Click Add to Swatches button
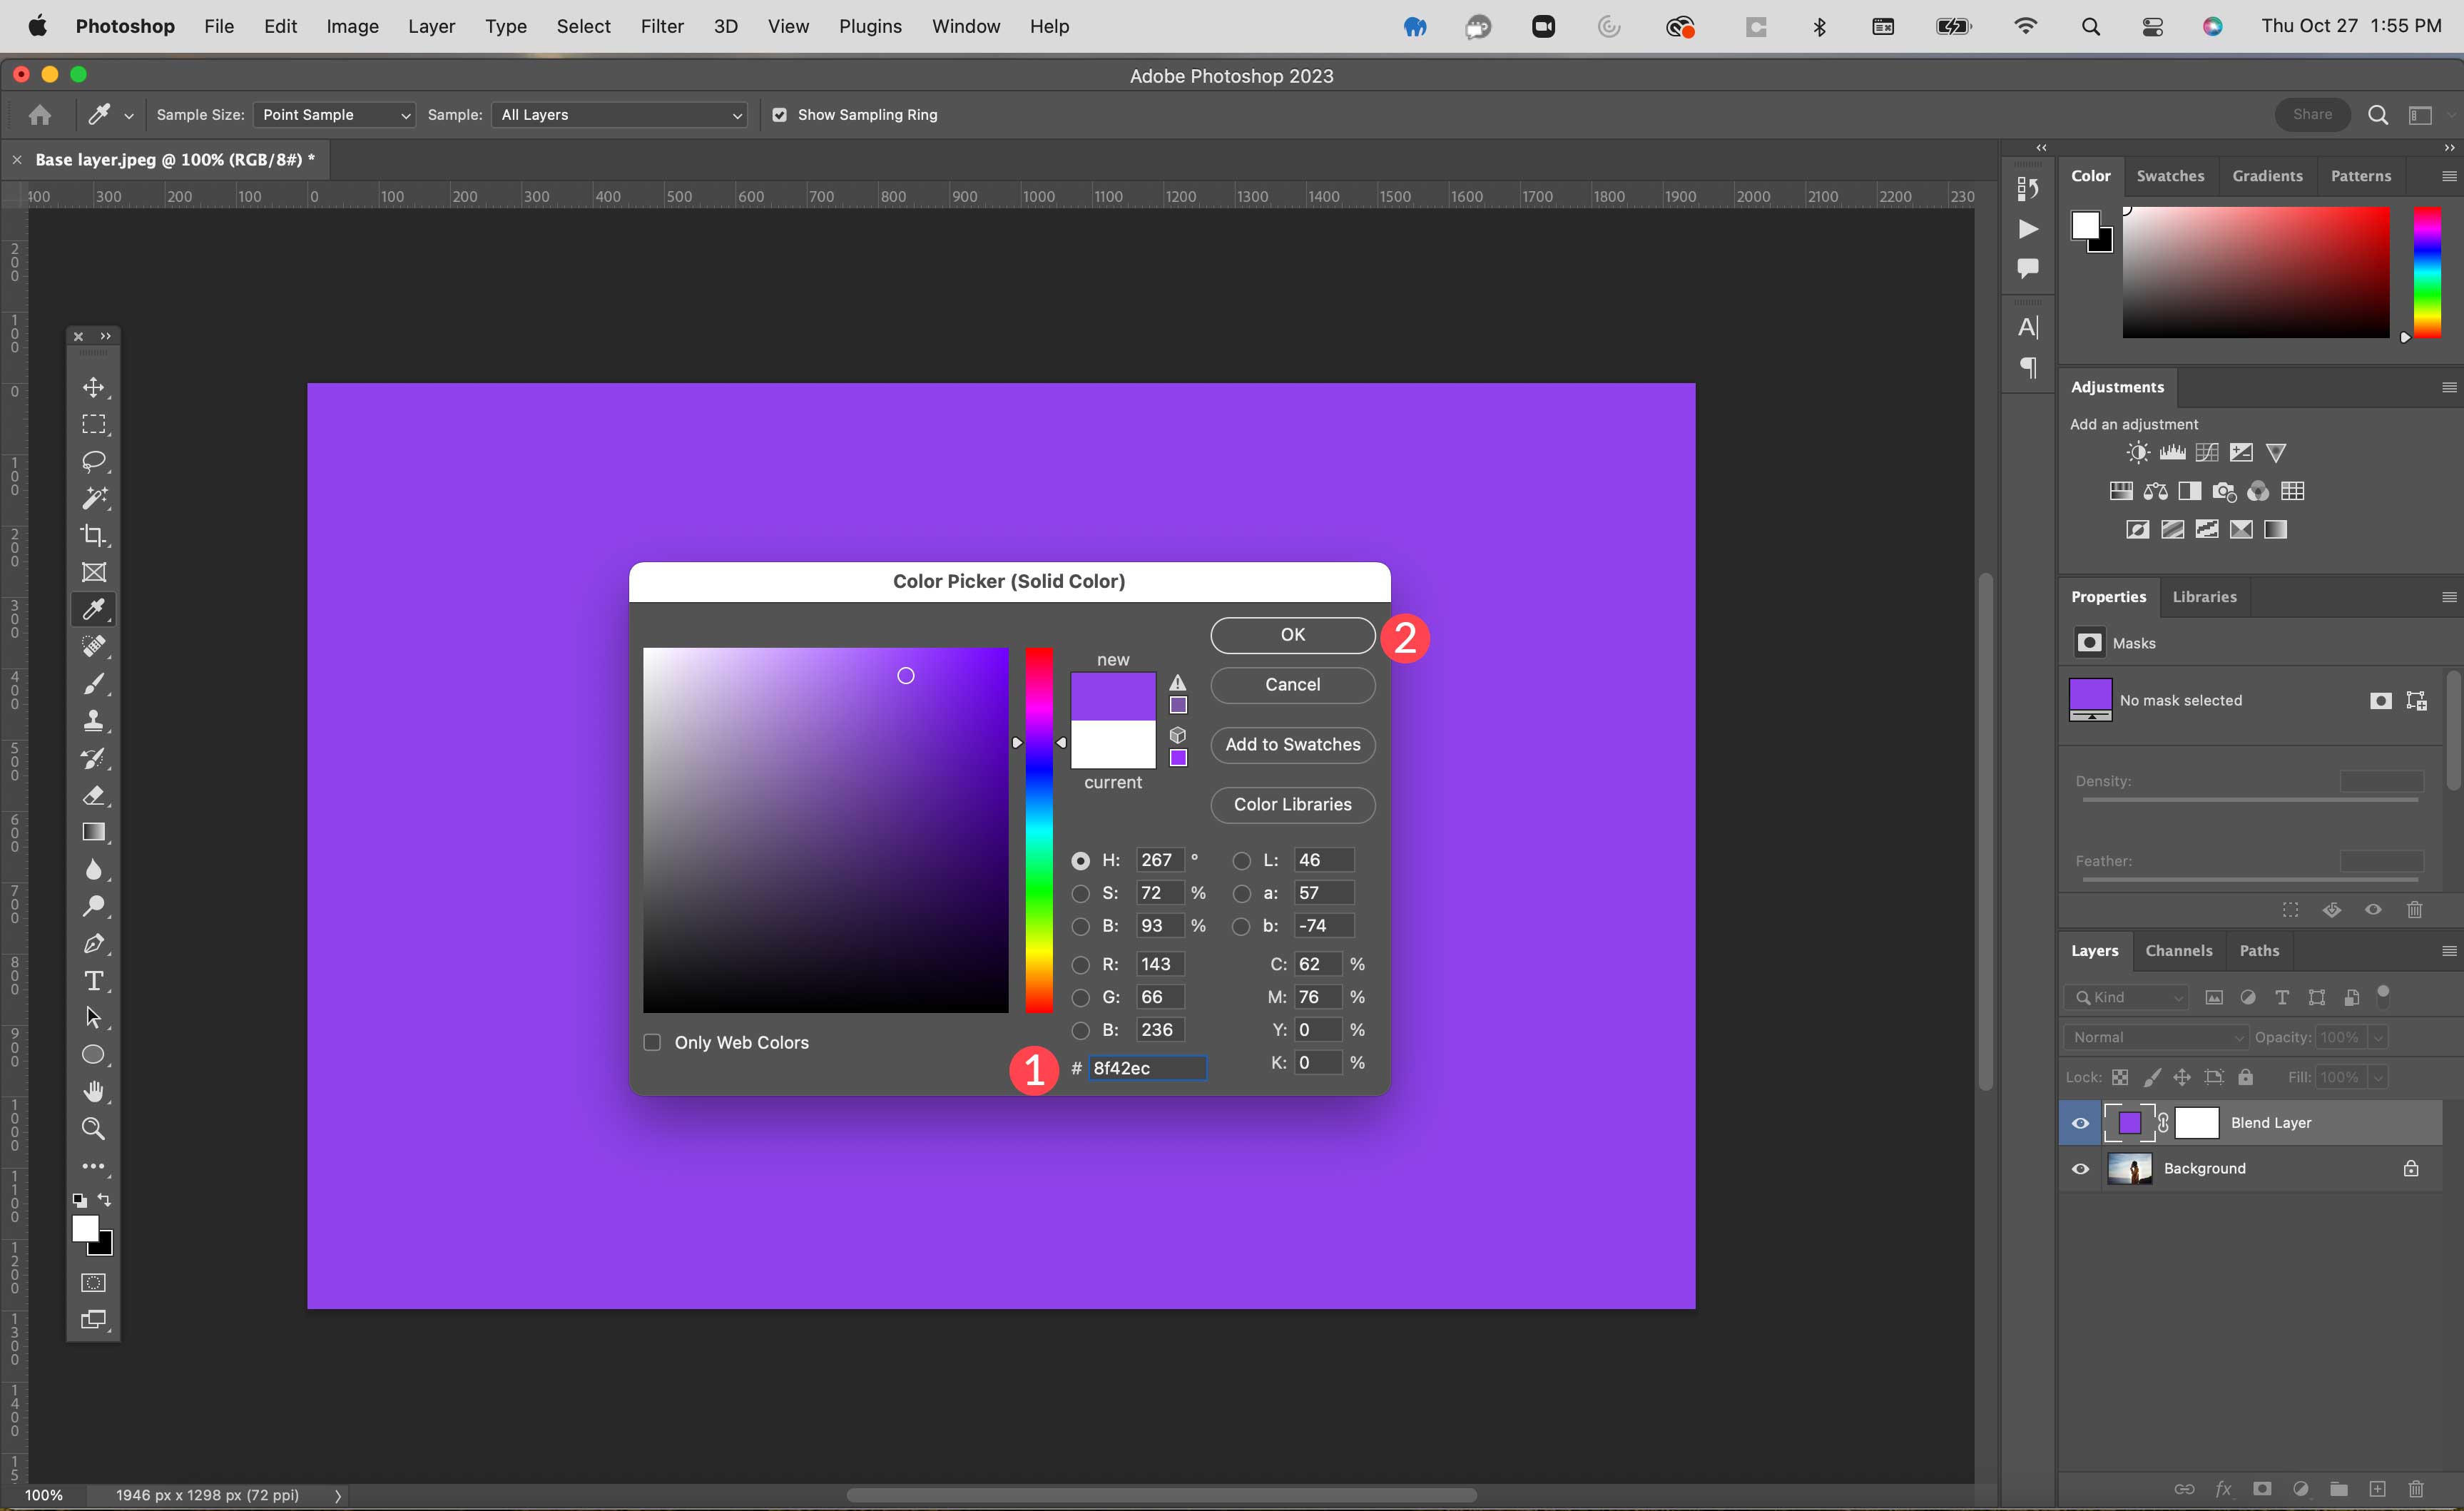2464x1511 pixels. click(x=1292, y=743)
